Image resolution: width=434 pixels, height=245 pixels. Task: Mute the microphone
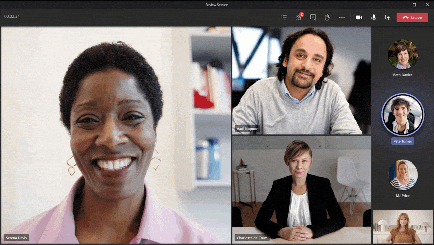pos(374,17)
